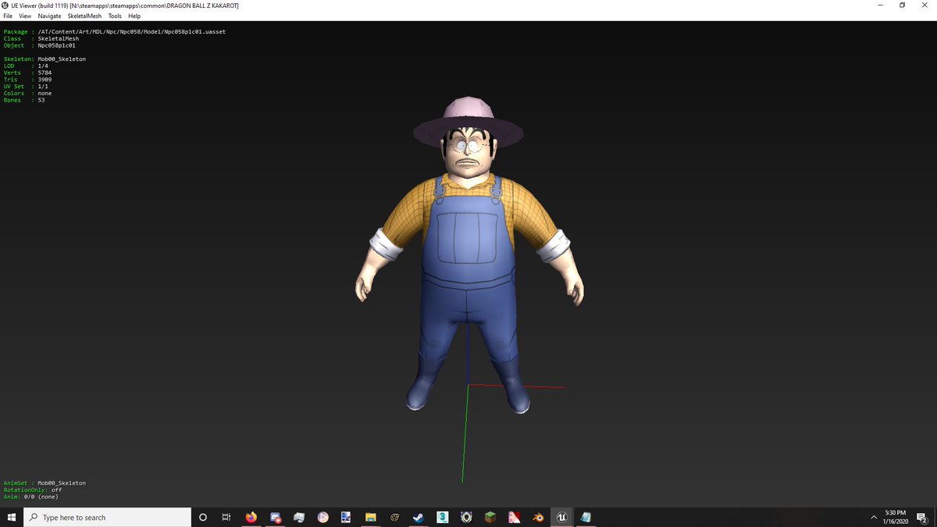The width and height of the screenshot is (937, 527).
Task: Open the emblem crest taskbar icon before Minecraft
Action: (x=466, y=517)
